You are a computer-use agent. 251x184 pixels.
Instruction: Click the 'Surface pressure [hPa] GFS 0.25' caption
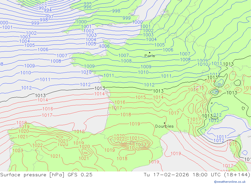(x=46, y=175)
